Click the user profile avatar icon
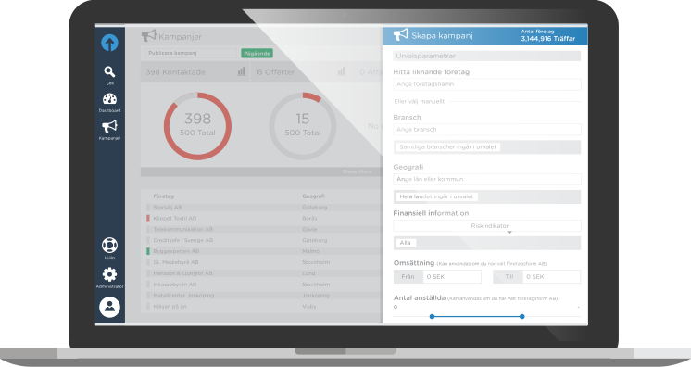Image resolution: width=691 pixels, height=367 pixels. click(x=109, y=307)
